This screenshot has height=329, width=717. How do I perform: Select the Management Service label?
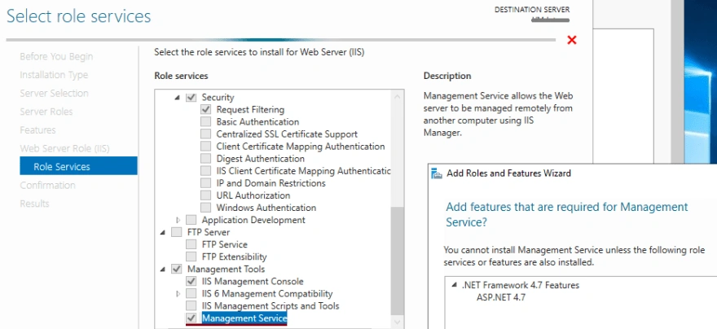tap(244, 318)
